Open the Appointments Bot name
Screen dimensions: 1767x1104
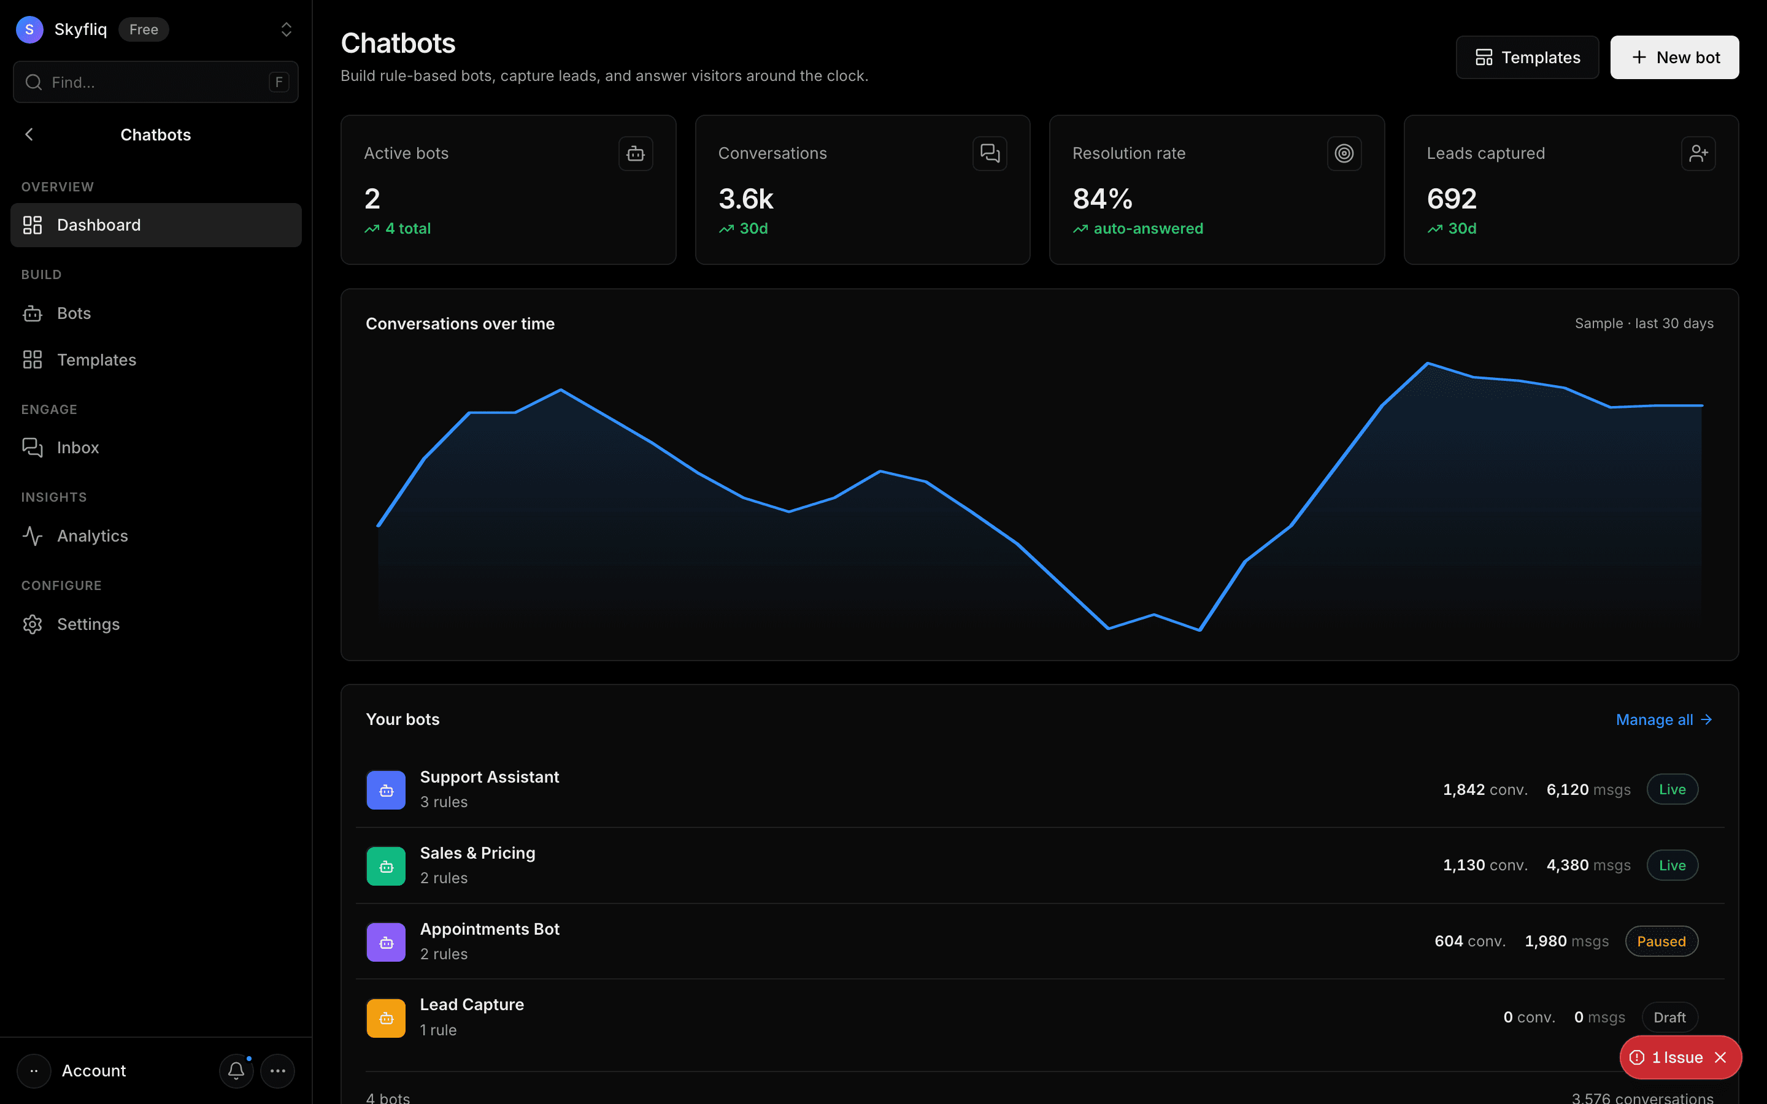click(489, 929)
